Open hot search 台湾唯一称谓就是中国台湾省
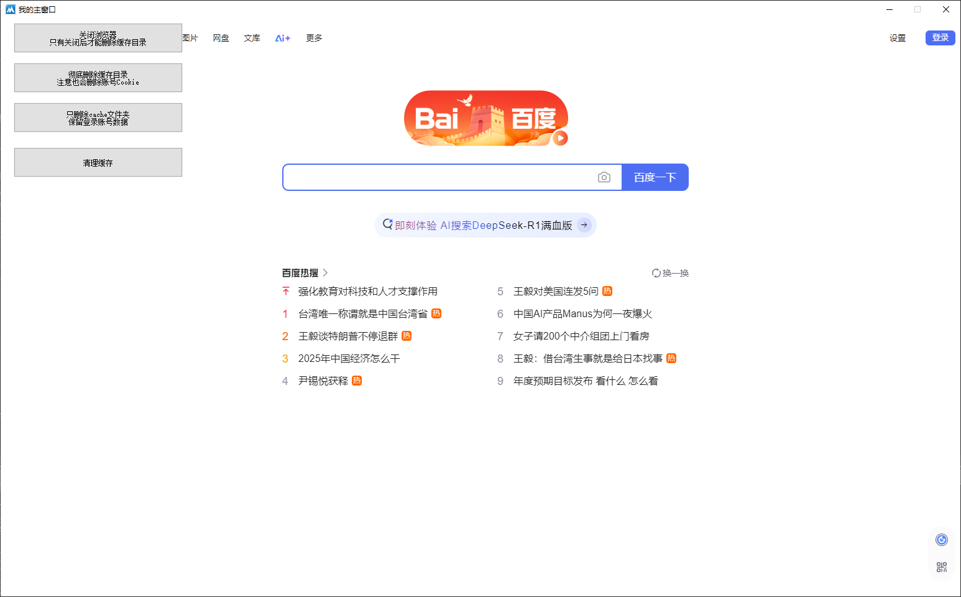Screen dimensions: 961x597 tap(363, 313)
